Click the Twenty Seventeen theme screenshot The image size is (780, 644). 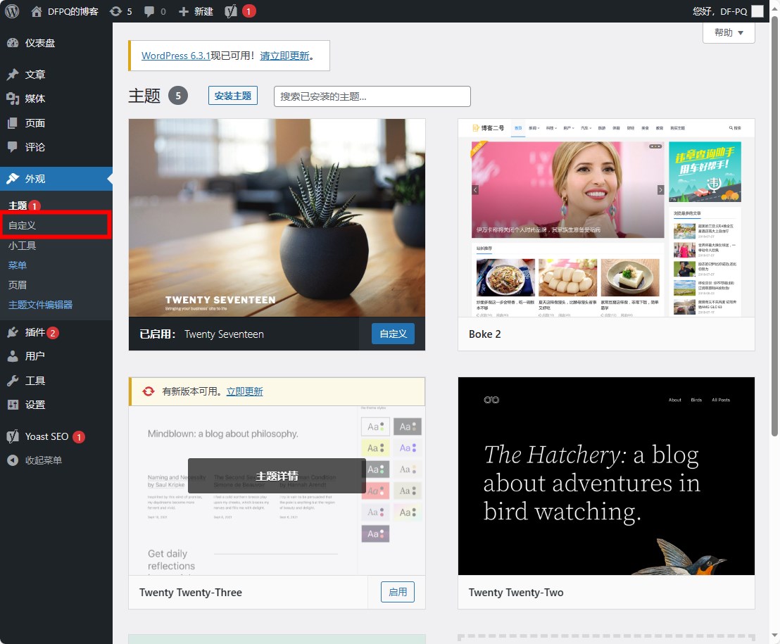[x=277, y=217]
